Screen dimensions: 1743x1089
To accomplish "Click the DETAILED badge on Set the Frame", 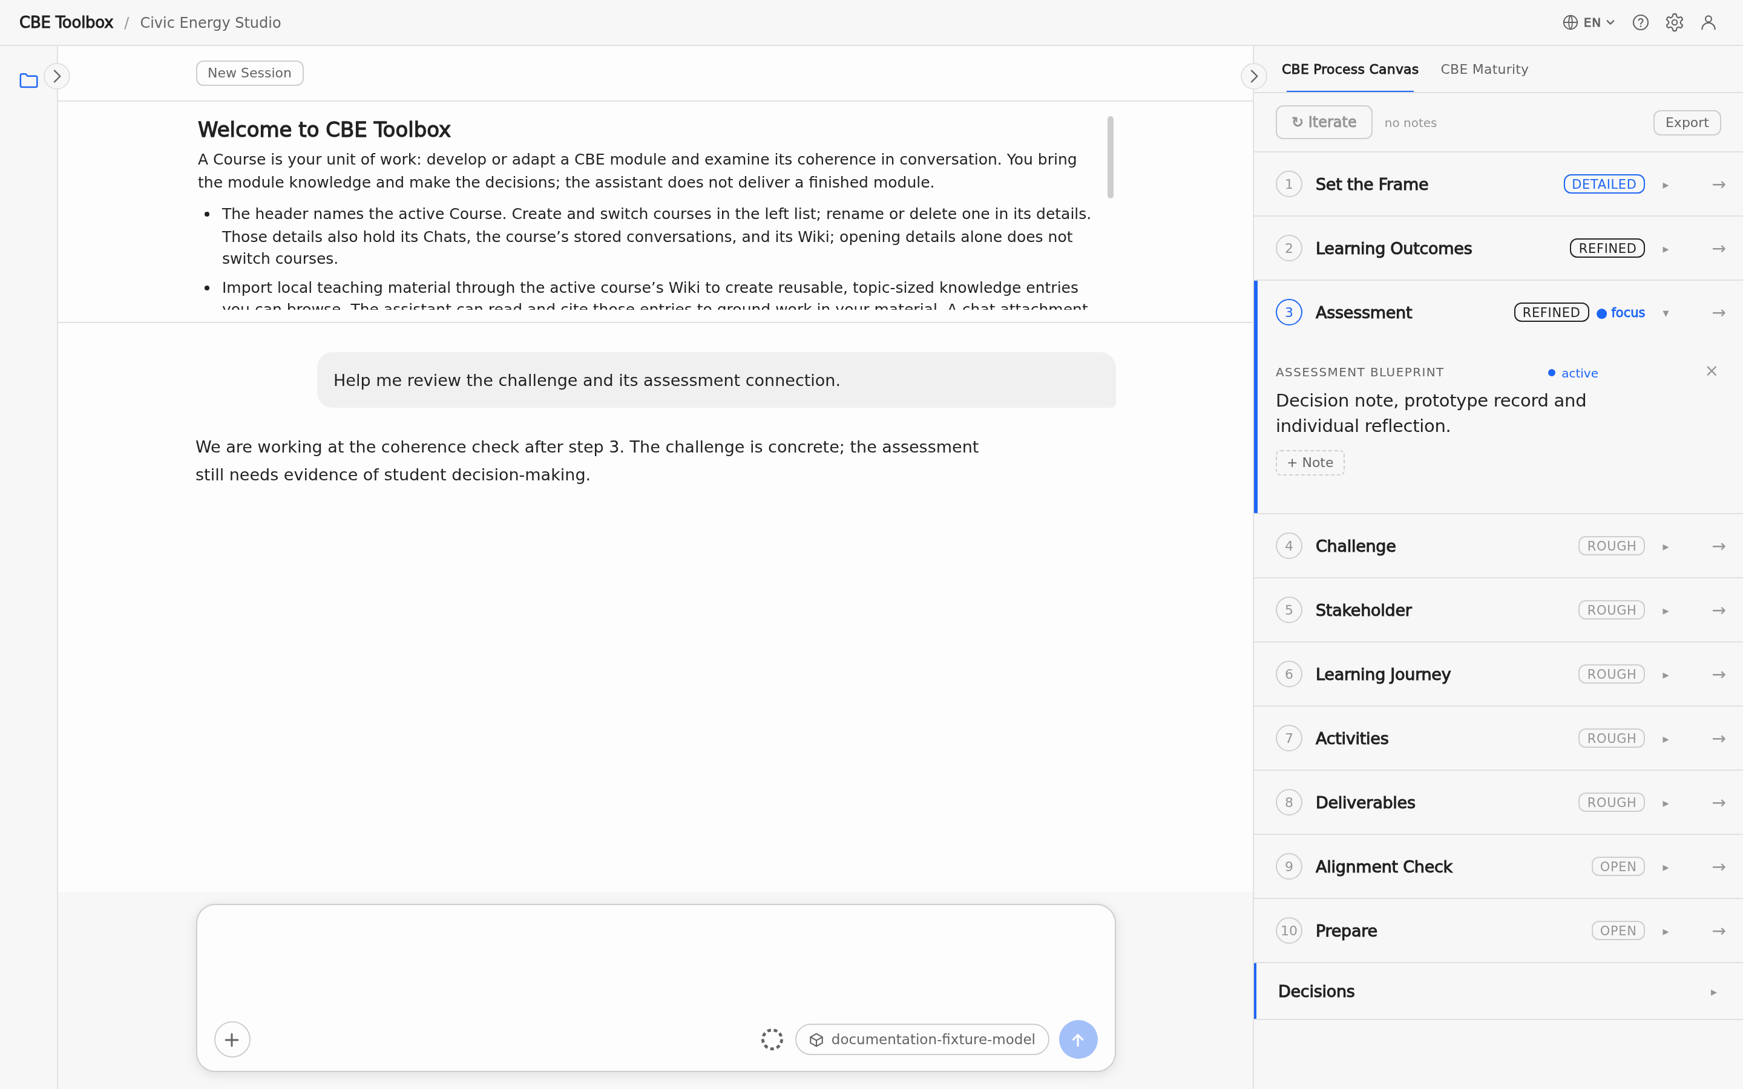I will point(1603,185).
